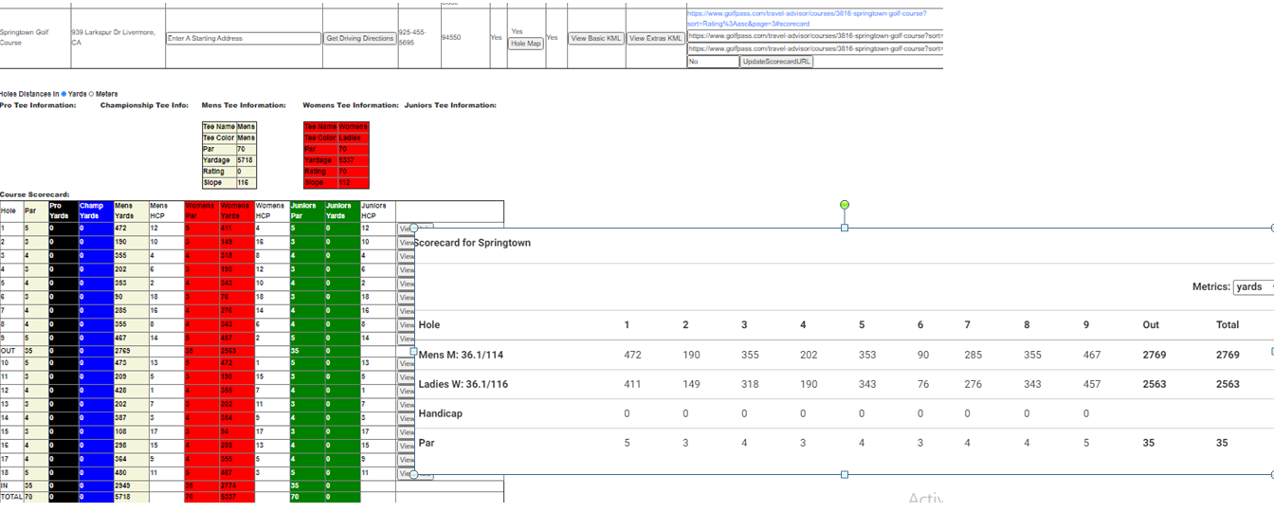This screenshot has width=1274, height=513.
Task: Click the View button in hole 5 row
Action: click(x=406, y=284)
